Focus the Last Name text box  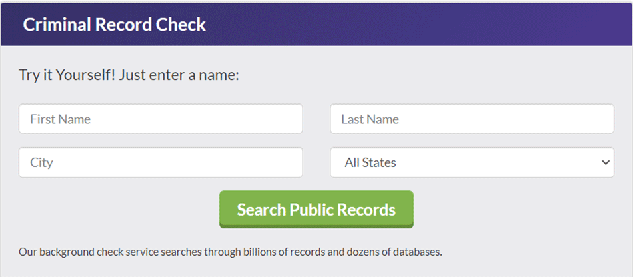(x=472, y=119)
